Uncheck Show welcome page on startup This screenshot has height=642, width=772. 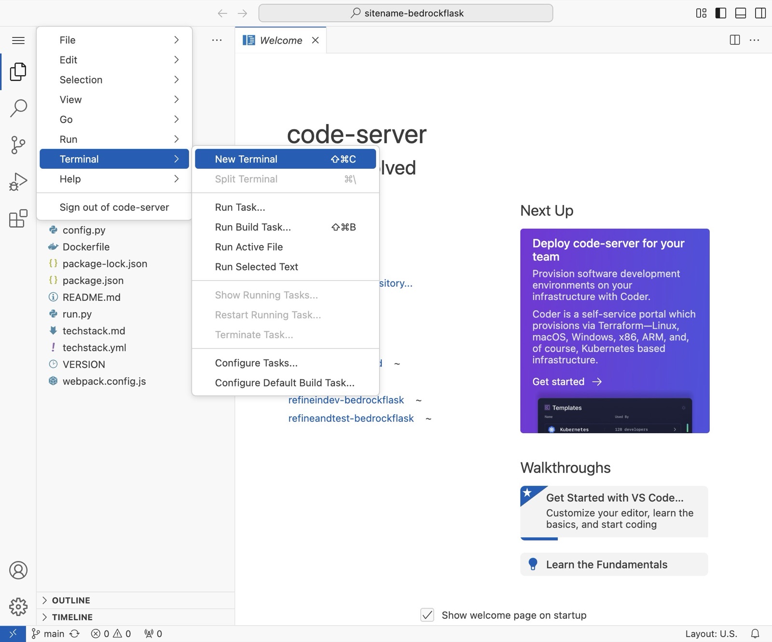(x=427, y=615)
